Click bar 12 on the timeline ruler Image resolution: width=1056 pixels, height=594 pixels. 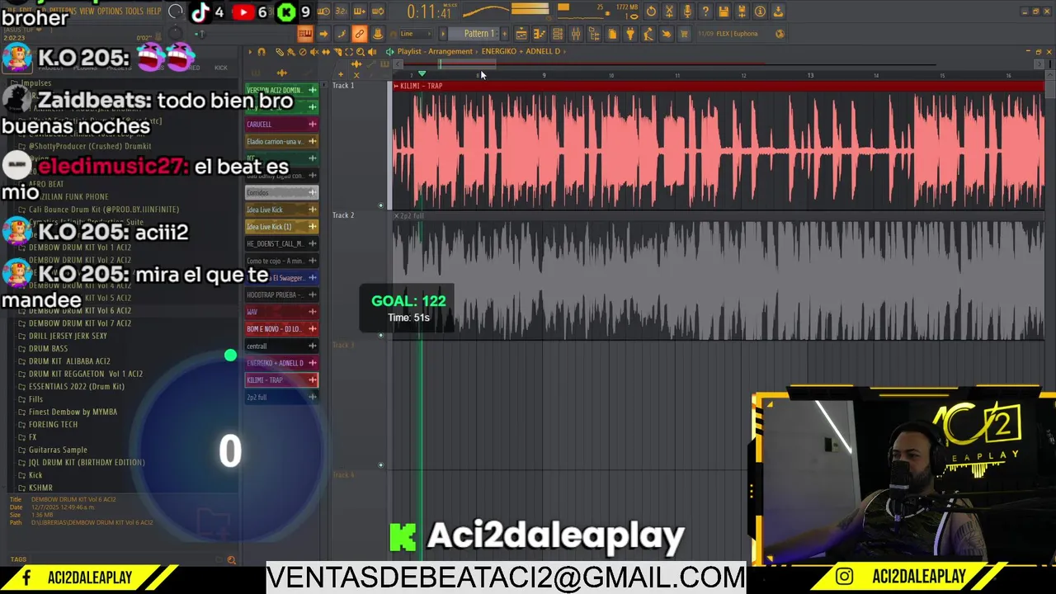coord(743,75)
